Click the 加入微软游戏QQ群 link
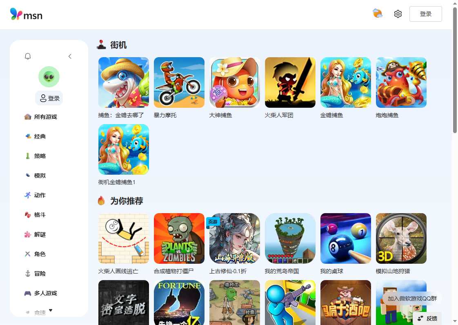 click(x=412, y=298)
